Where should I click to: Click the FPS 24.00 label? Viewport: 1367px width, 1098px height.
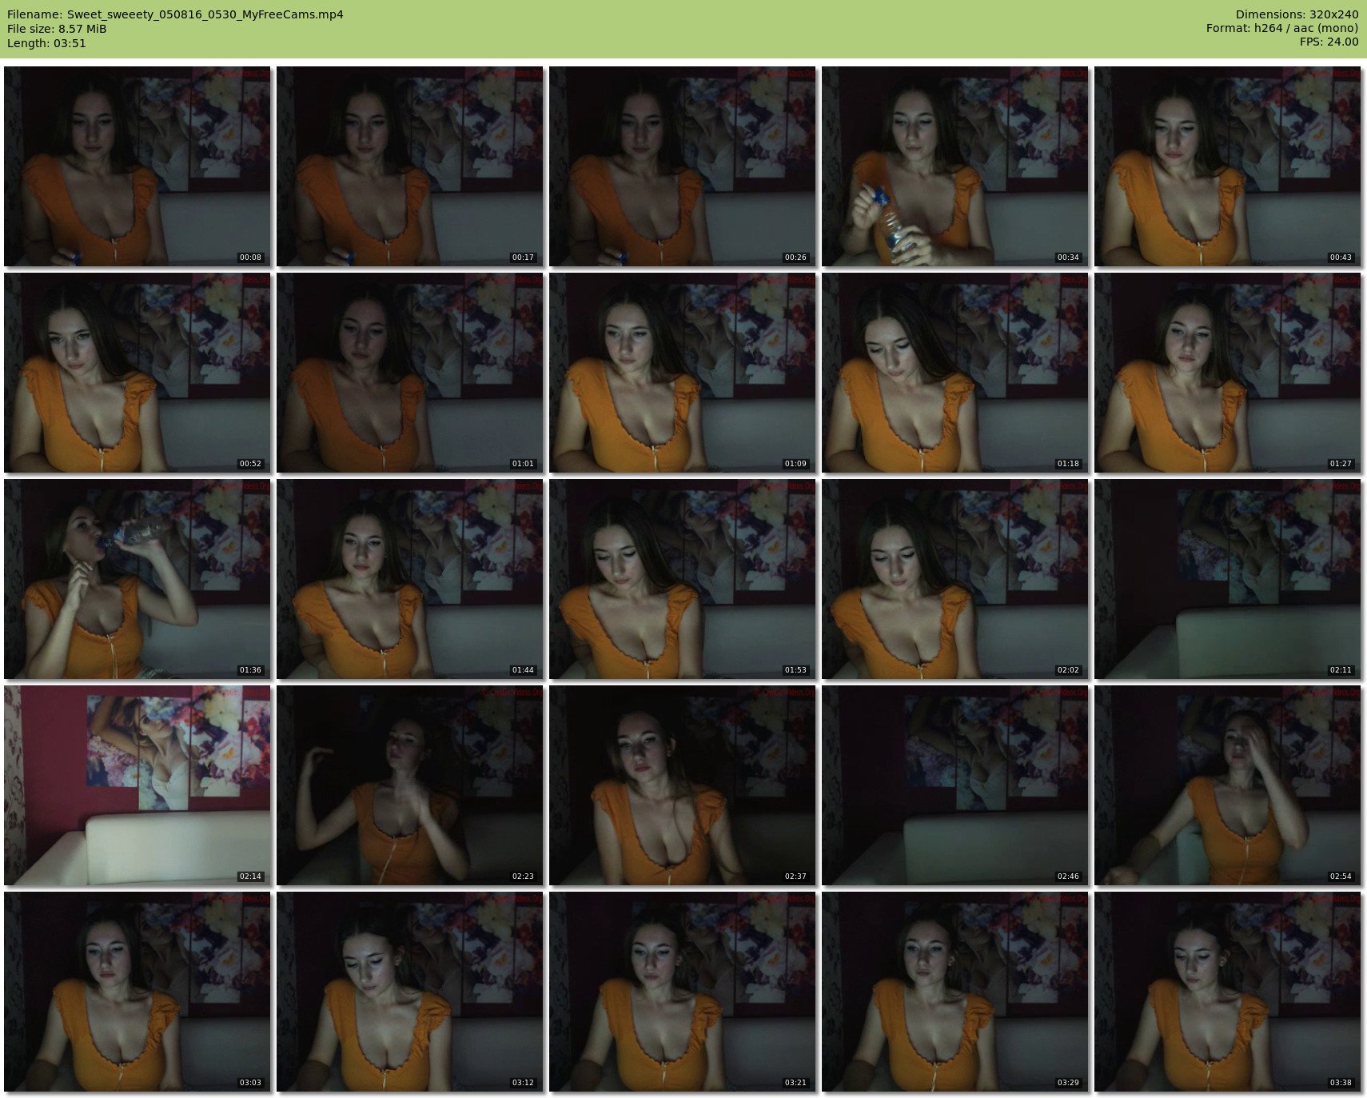click(x=1329, y=42)
